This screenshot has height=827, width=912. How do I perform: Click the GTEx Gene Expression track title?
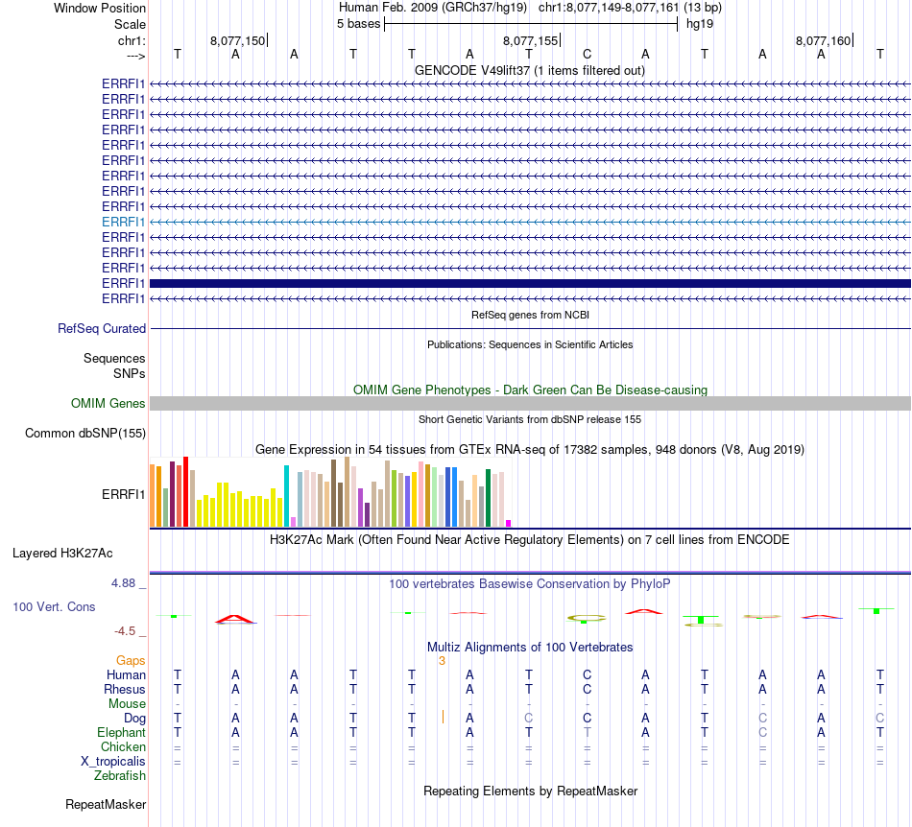point(530,449)
